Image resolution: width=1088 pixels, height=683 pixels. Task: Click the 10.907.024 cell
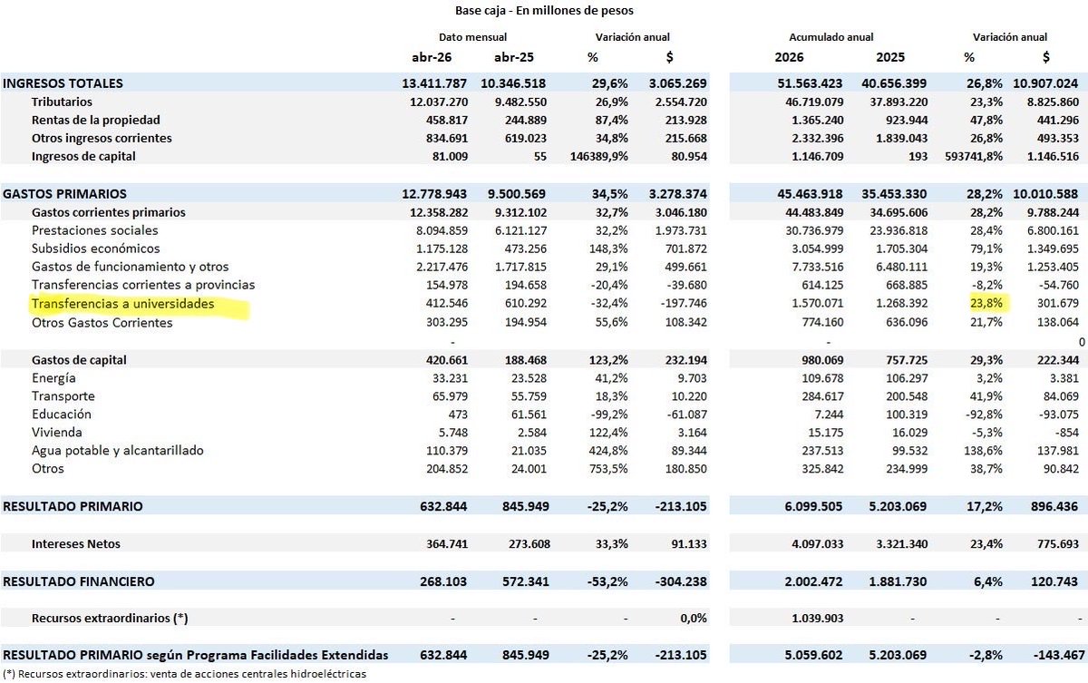1045,83
